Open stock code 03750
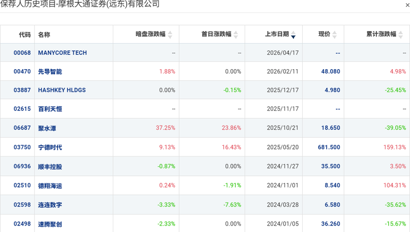Screen dimensions: 410x232 (x=22, y=147)
